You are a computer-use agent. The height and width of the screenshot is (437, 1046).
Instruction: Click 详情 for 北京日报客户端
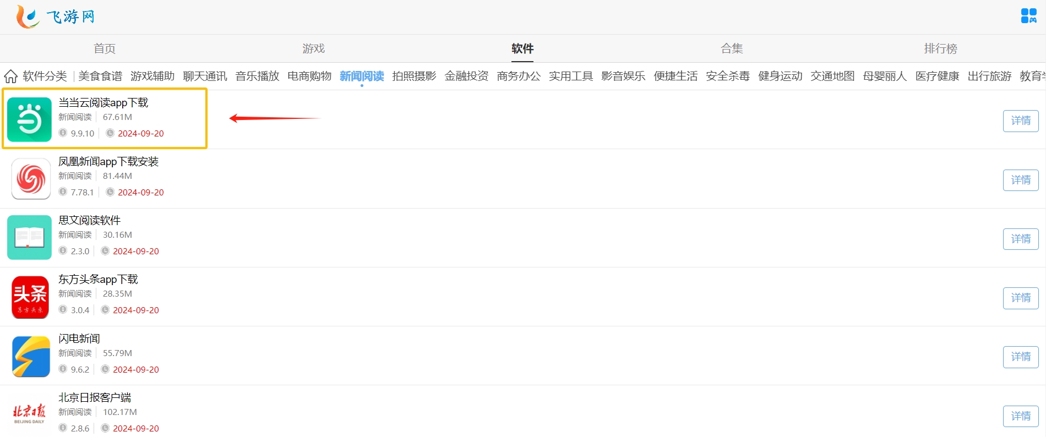(x=1021, y=416)
